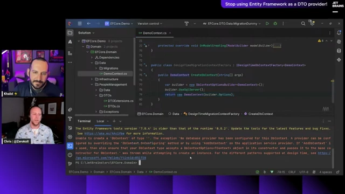The height and width of the screenshot is (194, 345).
Task: Navigate forward with the right arrow
Action: point(98,24)
